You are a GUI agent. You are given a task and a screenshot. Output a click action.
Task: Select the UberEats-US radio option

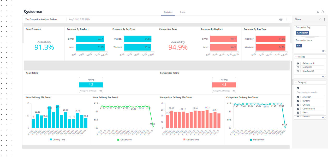tap(298, 71)
